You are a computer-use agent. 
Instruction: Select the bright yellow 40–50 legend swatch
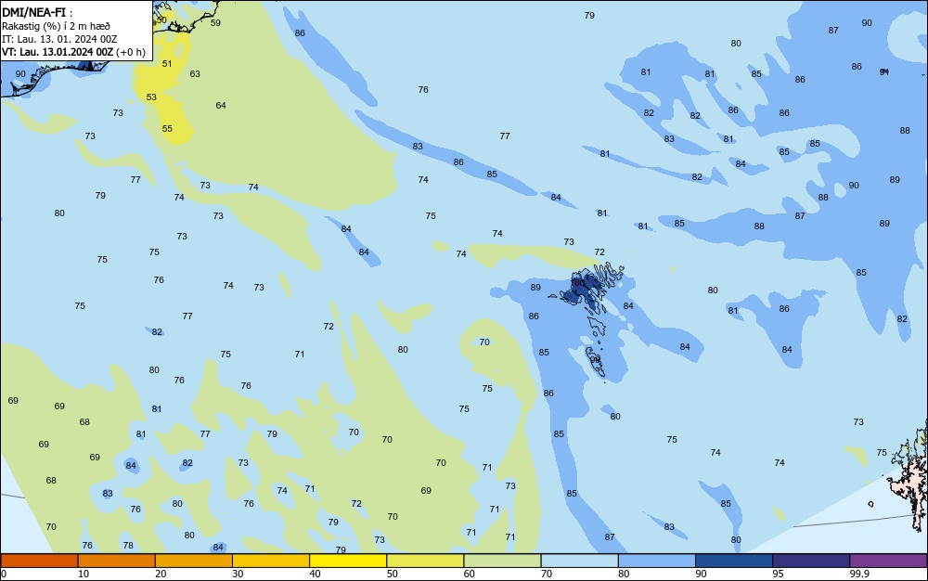pos(348,561)
